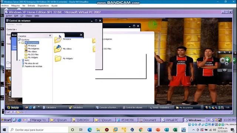Open the Dispositivos menu in VirtualBox
This screenshot has height=133, width=237.
pyautogui.click(x=43, y=6)
